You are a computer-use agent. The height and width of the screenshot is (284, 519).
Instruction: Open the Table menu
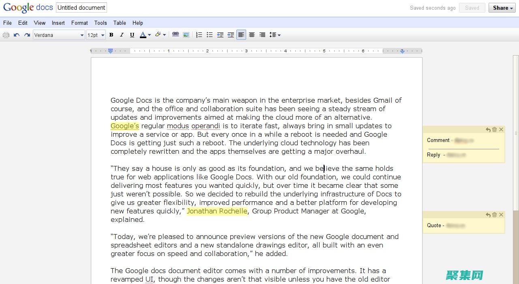point(120,23)
